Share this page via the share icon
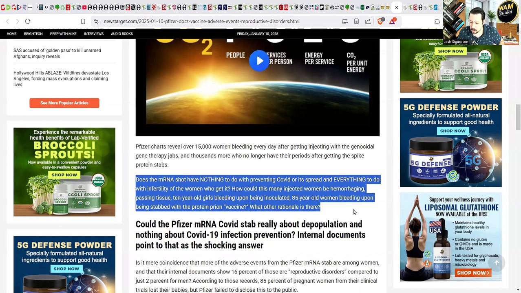The height and width of the screenshot is (293, 521). click(x=368, y=21)
